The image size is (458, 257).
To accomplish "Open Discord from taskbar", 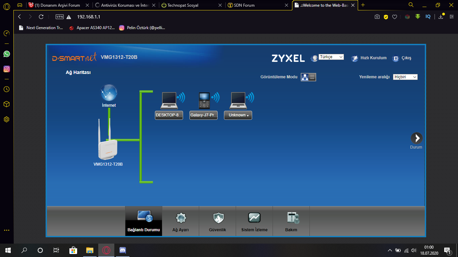I will click(123, 250).
